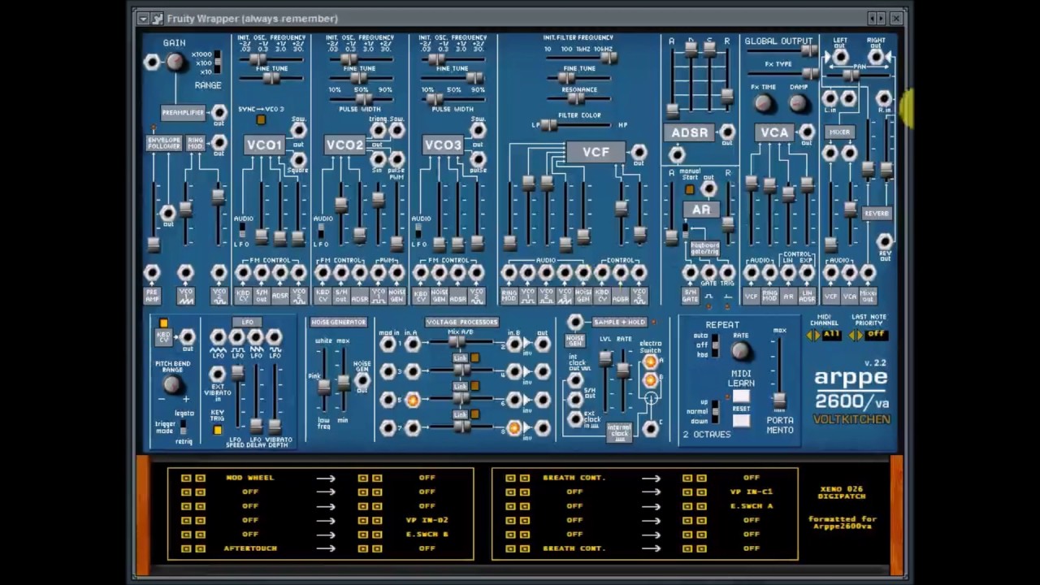Click the ADSR out jack
Screen dimensions: 1040x585
[x=727, y=132]
